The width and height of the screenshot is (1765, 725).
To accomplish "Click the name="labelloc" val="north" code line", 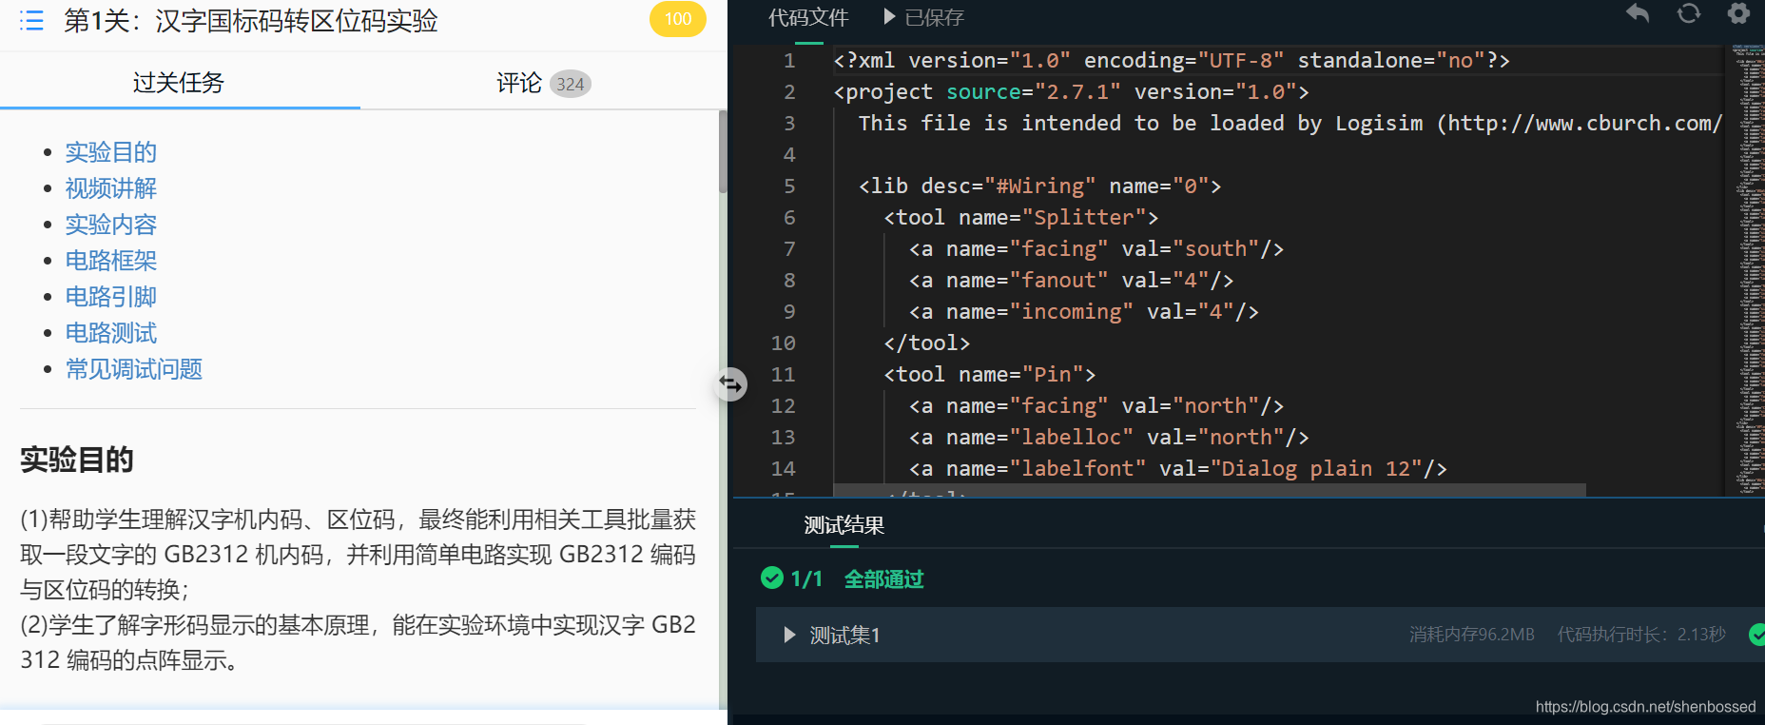I will [1109, 437].
